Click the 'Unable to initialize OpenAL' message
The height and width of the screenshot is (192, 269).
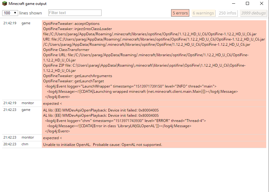[102, 145]
